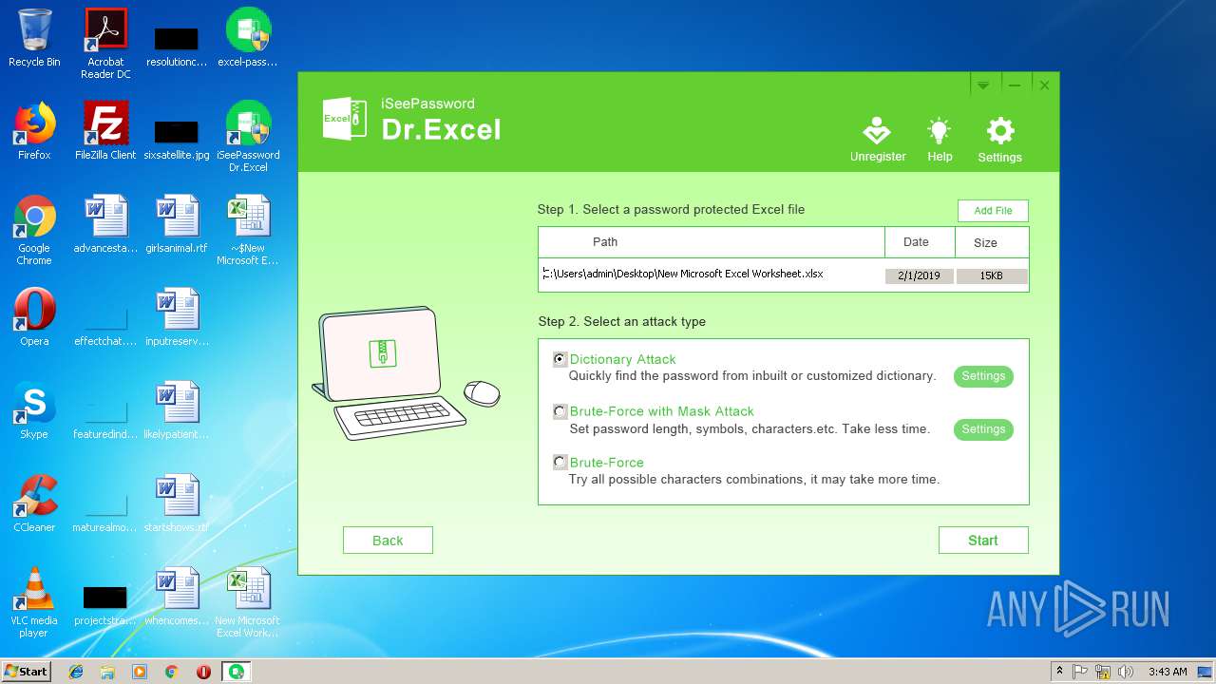Open the Settings gear in Dr.Excel header
The image size is (1216, 684).
(x=999, y=140)
